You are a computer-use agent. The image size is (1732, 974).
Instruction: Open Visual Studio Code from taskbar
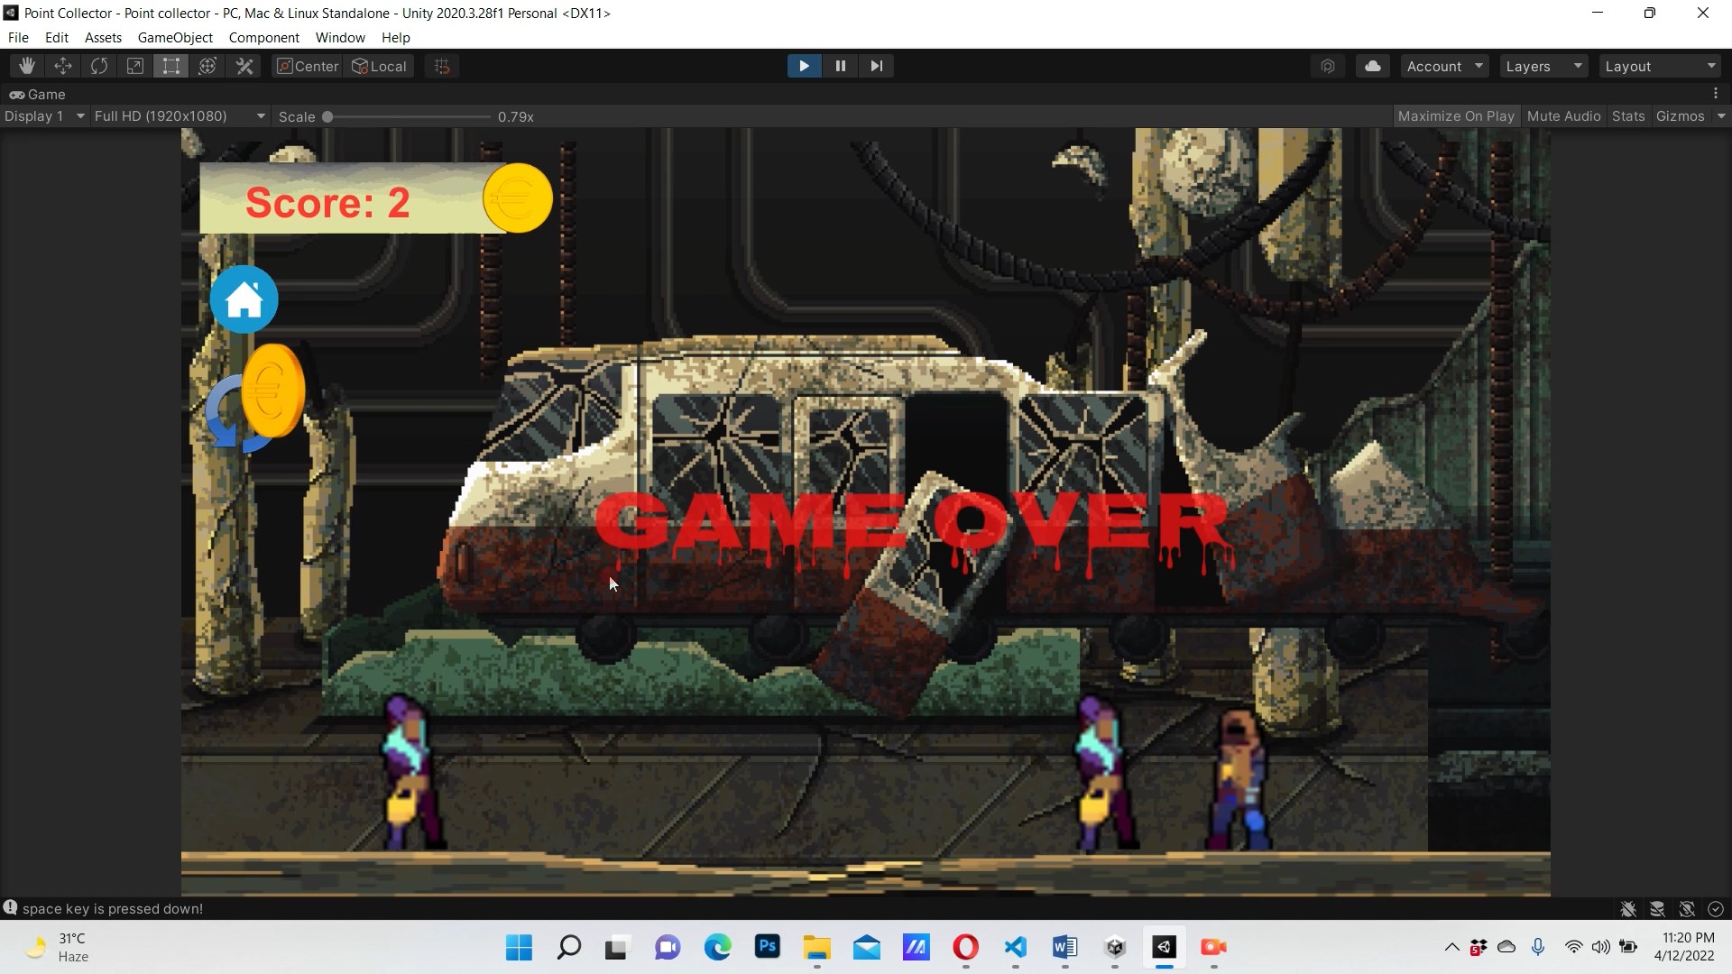1015,947
